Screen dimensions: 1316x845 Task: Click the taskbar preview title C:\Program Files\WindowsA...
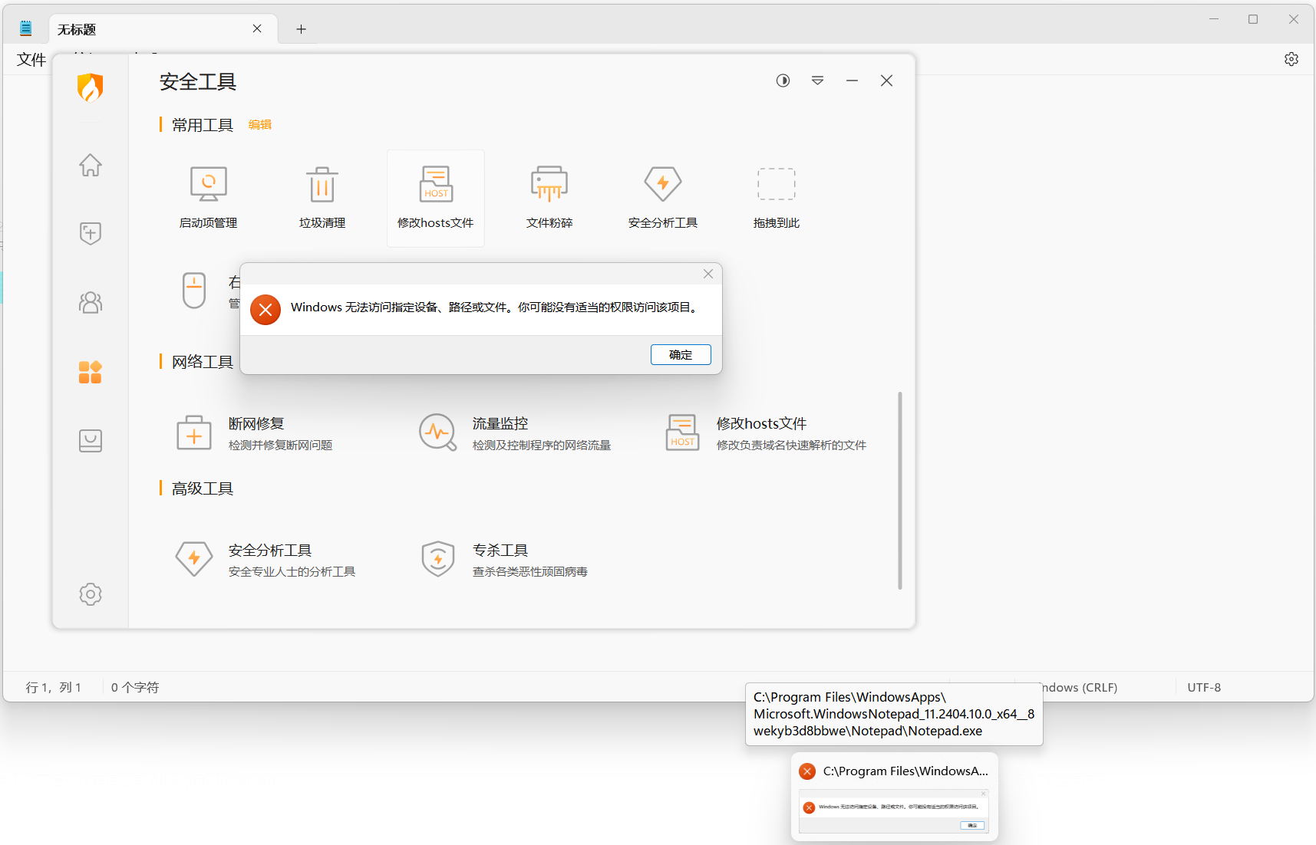[905, 771]
